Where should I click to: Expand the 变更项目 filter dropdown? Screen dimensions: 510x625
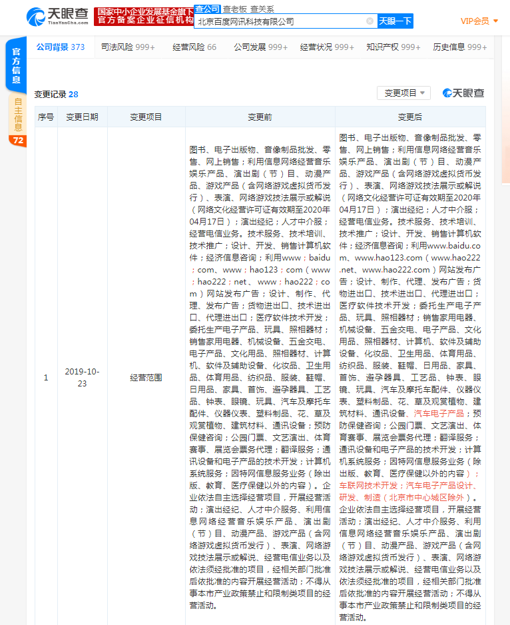403,93
